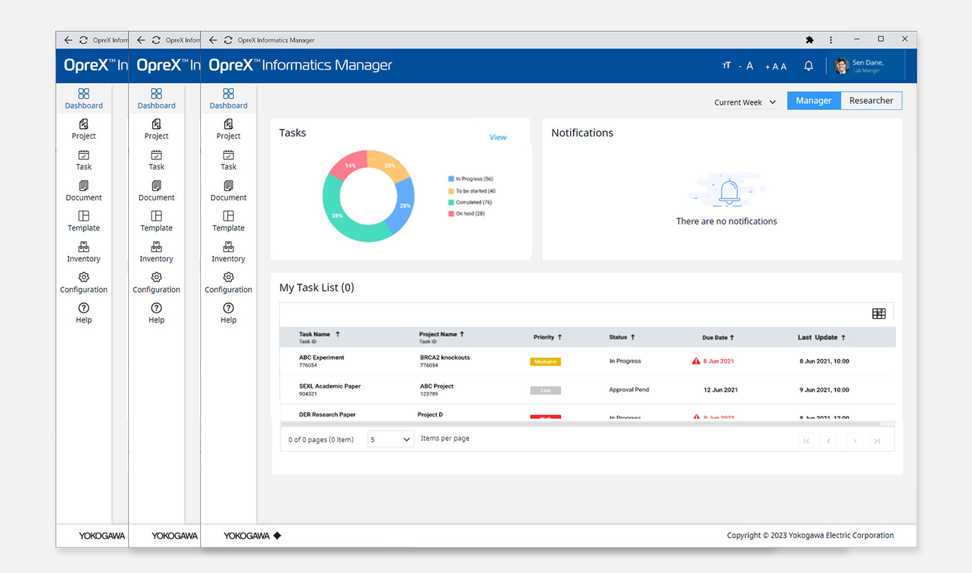Open the Document section
The width and height of the screenshot is (972, 573).
[x=228, y=191]
